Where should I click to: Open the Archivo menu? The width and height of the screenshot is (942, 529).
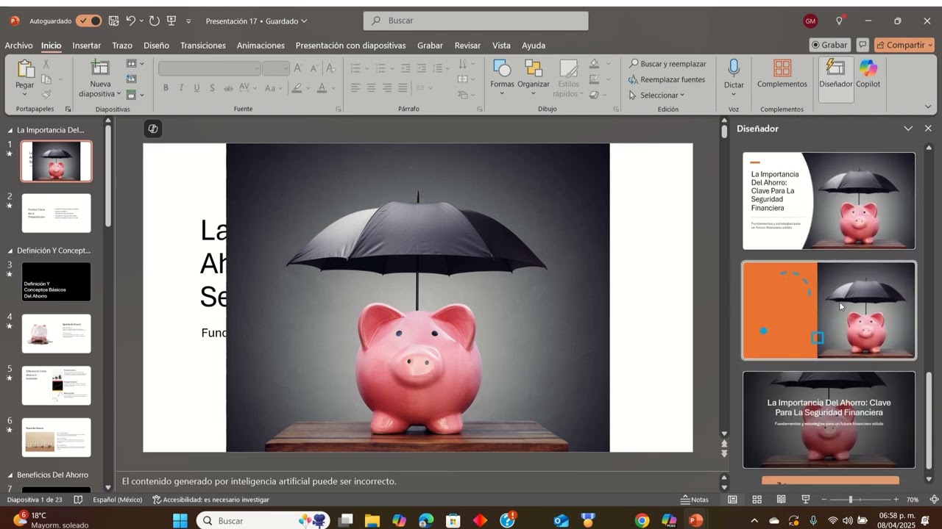click(x=18, y=46)
